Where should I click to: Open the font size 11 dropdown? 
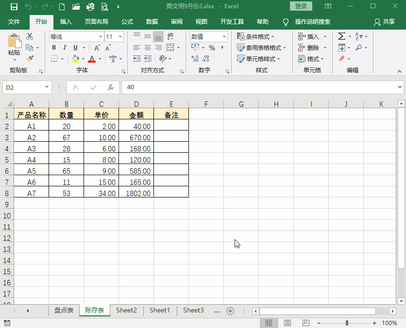tap(120, 37)
